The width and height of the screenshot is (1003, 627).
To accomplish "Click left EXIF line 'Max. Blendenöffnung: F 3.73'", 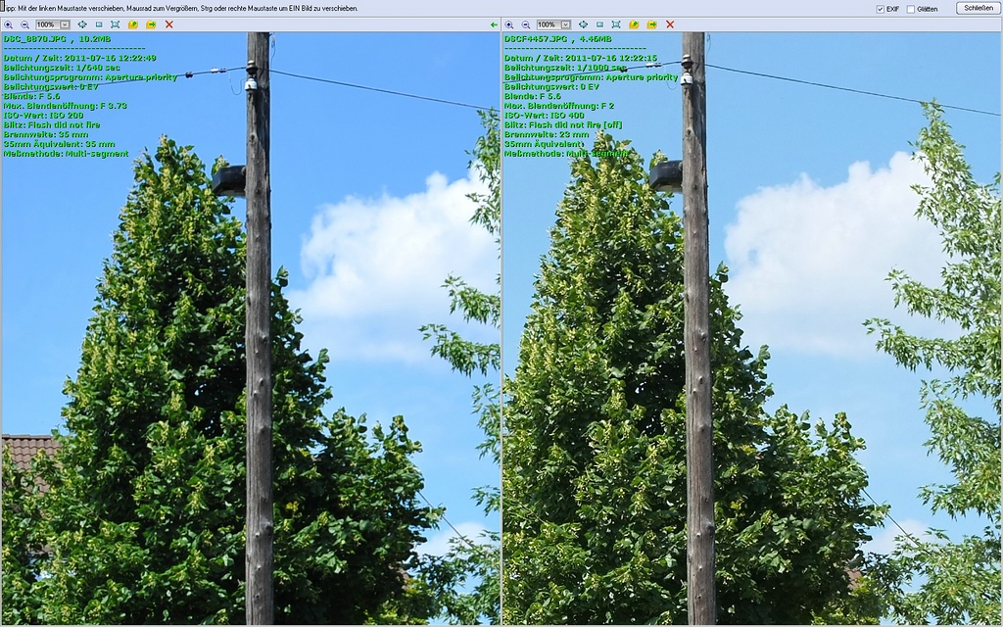I will click(x=66, y=106).
